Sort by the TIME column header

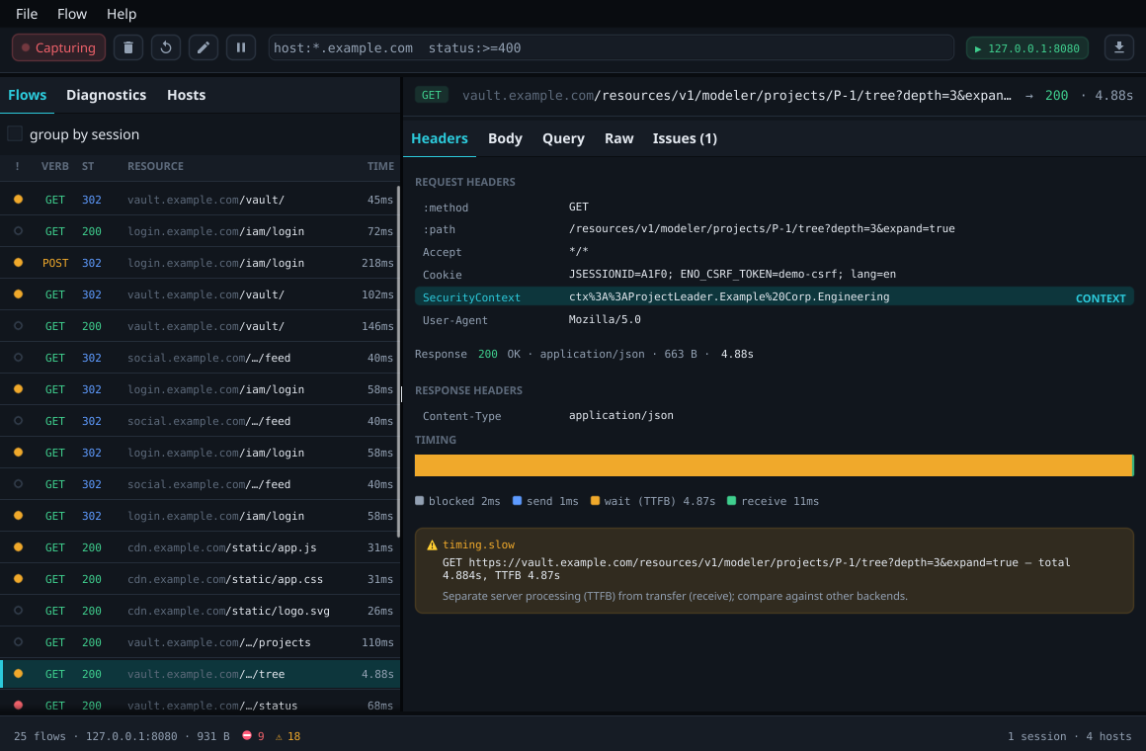[x=380, y=166]
